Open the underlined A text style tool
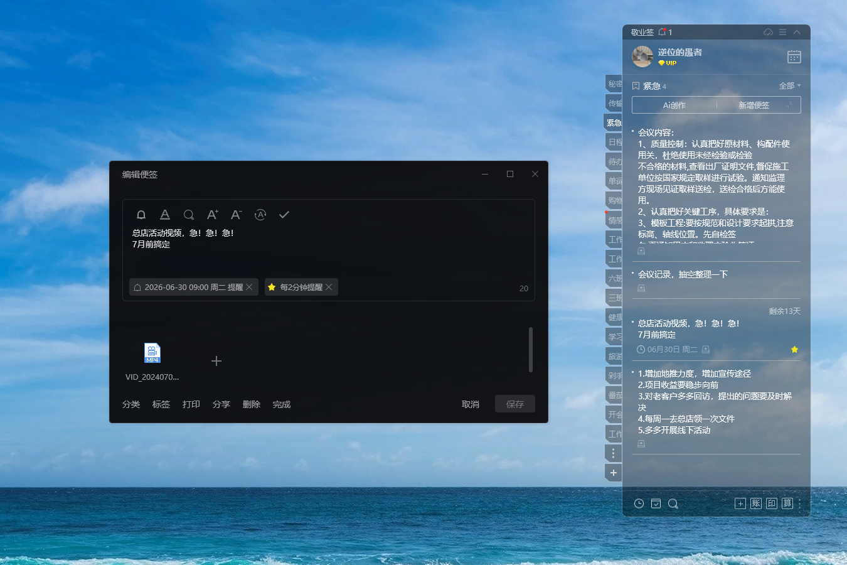Viewport: 847px width, 565px height. pyautogui.click(x=165, y=215)
